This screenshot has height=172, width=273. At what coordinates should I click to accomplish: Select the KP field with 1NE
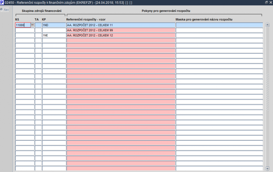pos(54,35)
